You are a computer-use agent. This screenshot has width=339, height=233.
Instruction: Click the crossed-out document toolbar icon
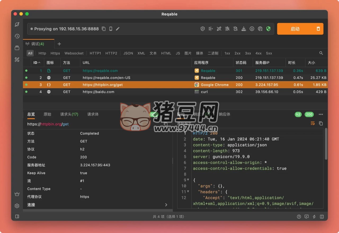point(235,29)
